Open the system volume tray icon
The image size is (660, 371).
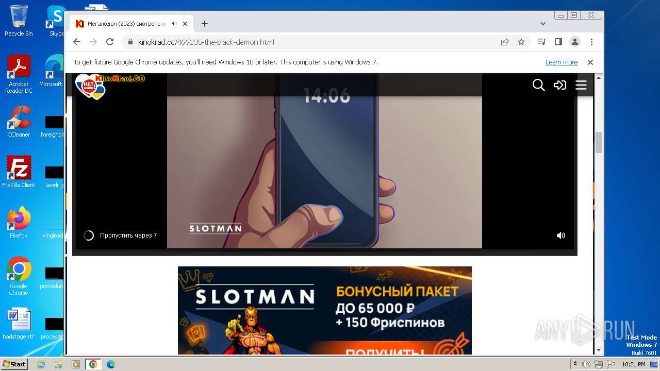(x=586, y=364)
